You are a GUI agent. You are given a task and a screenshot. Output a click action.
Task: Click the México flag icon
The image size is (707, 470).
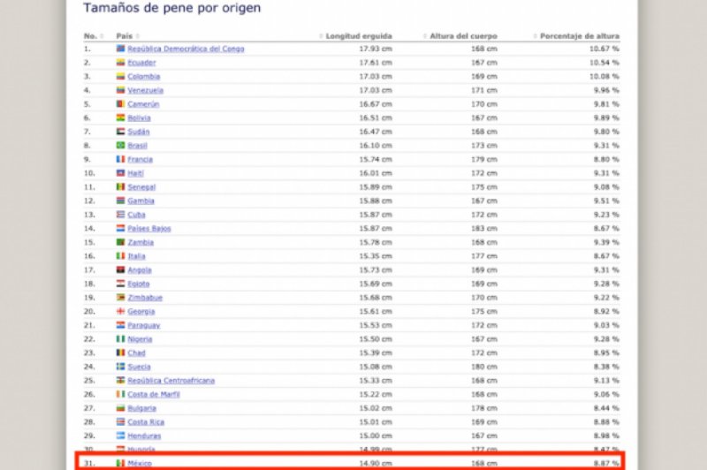pyautogui.click(x=121, y=463)
